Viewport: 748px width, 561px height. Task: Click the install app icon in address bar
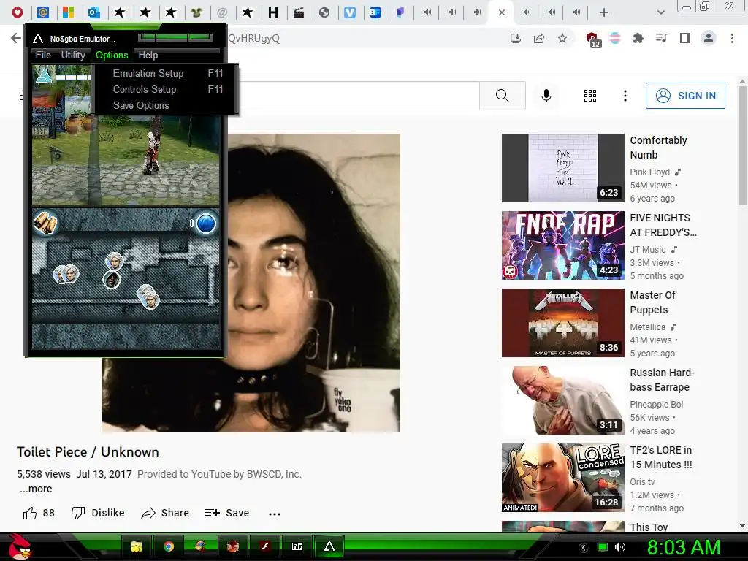point(515,38)
